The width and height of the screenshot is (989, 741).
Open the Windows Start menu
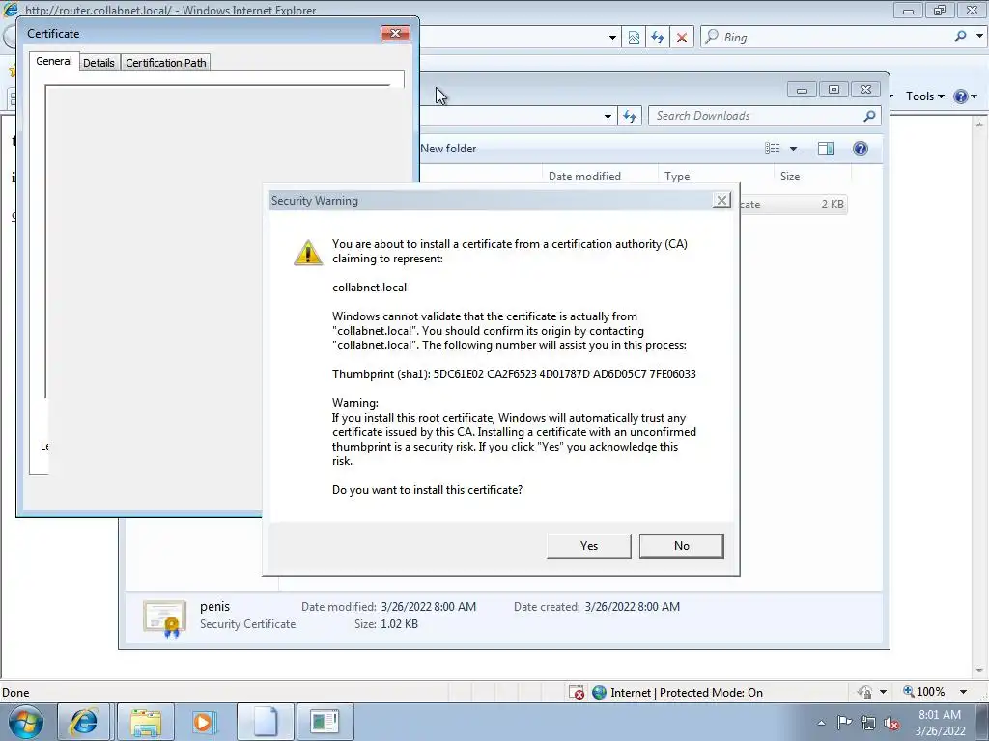click(x=26, y=722)
